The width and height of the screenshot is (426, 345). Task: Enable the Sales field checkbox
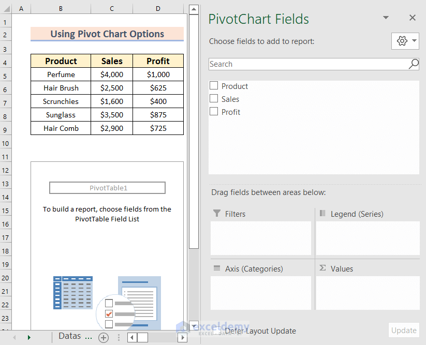(214, 99)
